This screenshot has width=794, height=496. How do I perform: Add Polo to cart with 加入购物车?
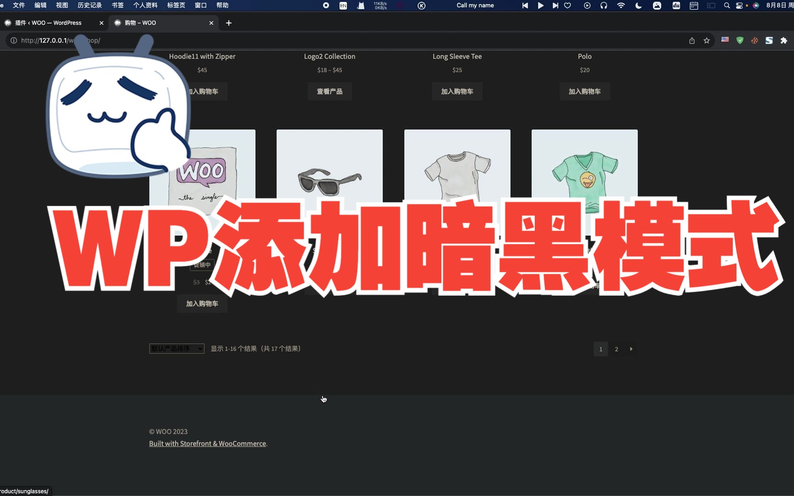tap(584, 91)
